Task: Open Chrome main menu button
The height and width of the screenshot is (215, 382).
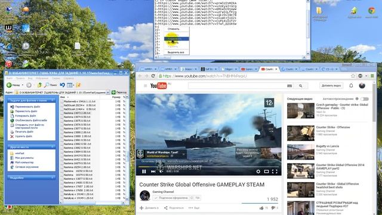Action: click(x=372, y=76)
